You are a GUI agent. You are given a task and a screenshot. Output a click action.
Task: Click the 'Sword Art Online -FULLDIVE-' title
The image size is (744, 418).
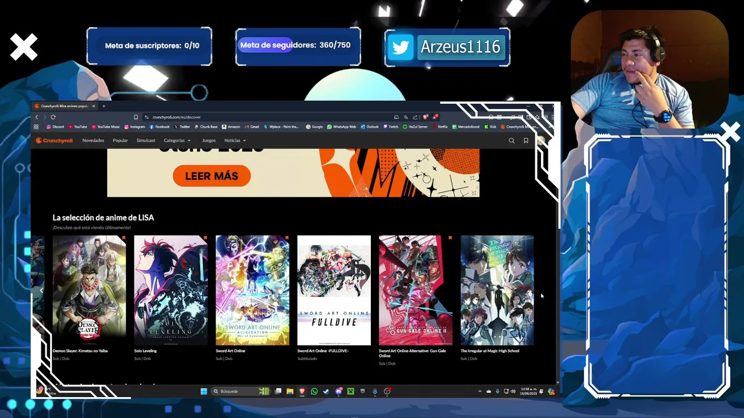pos(323,351)
